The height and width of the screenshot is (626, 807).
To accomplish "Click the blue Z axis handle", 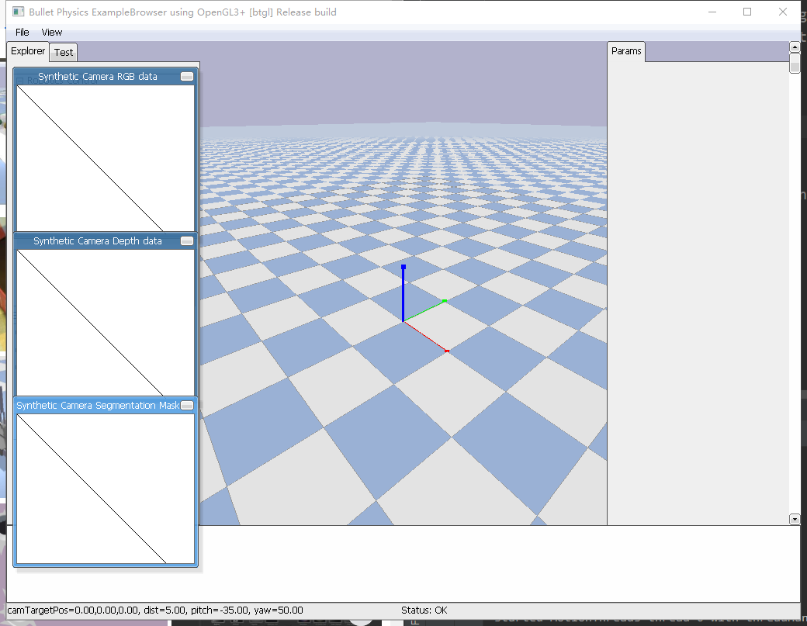I will (403, 267).
